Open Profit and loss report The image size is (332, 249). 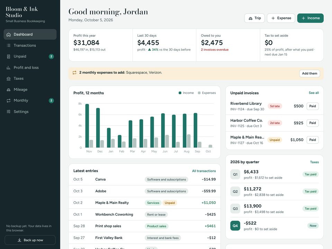point(30,67)
